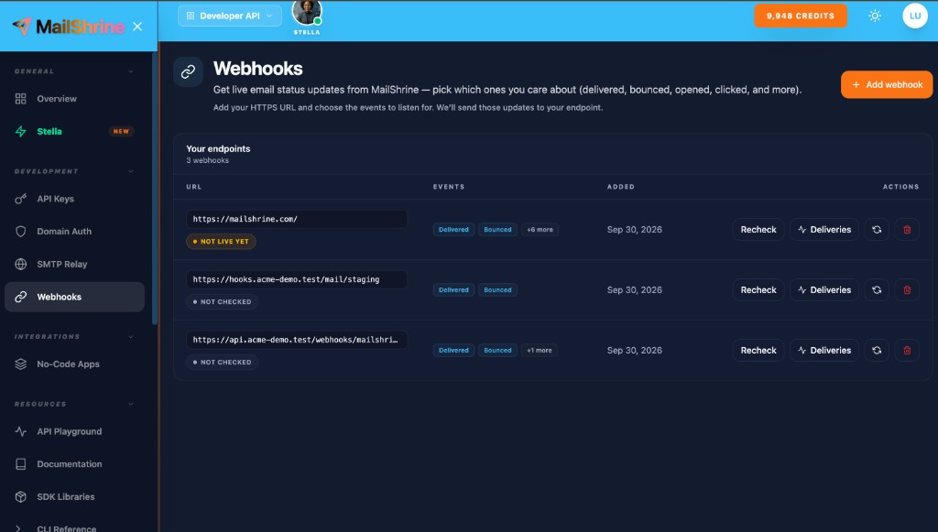Click refresh icon for api.acme-demo webhook
This screenshot has height=532, width=938.
877,351
